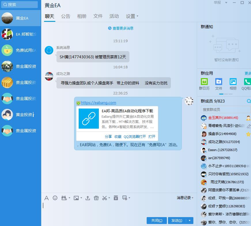Select the 免费试用EA conversation

pyautogui.click(x=20, y=50)
